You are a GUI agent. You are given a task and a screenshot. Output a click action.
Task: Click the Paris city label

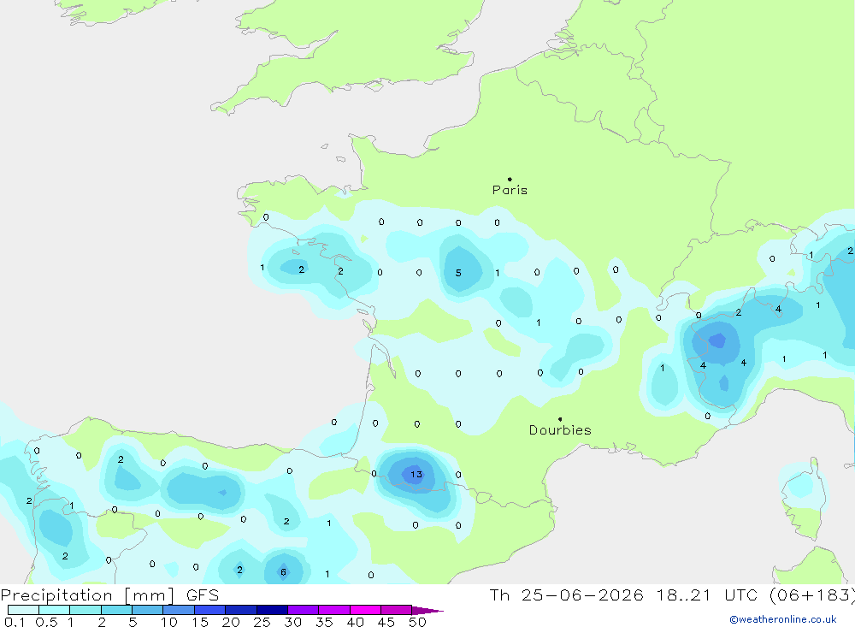(x=510, y=190)
